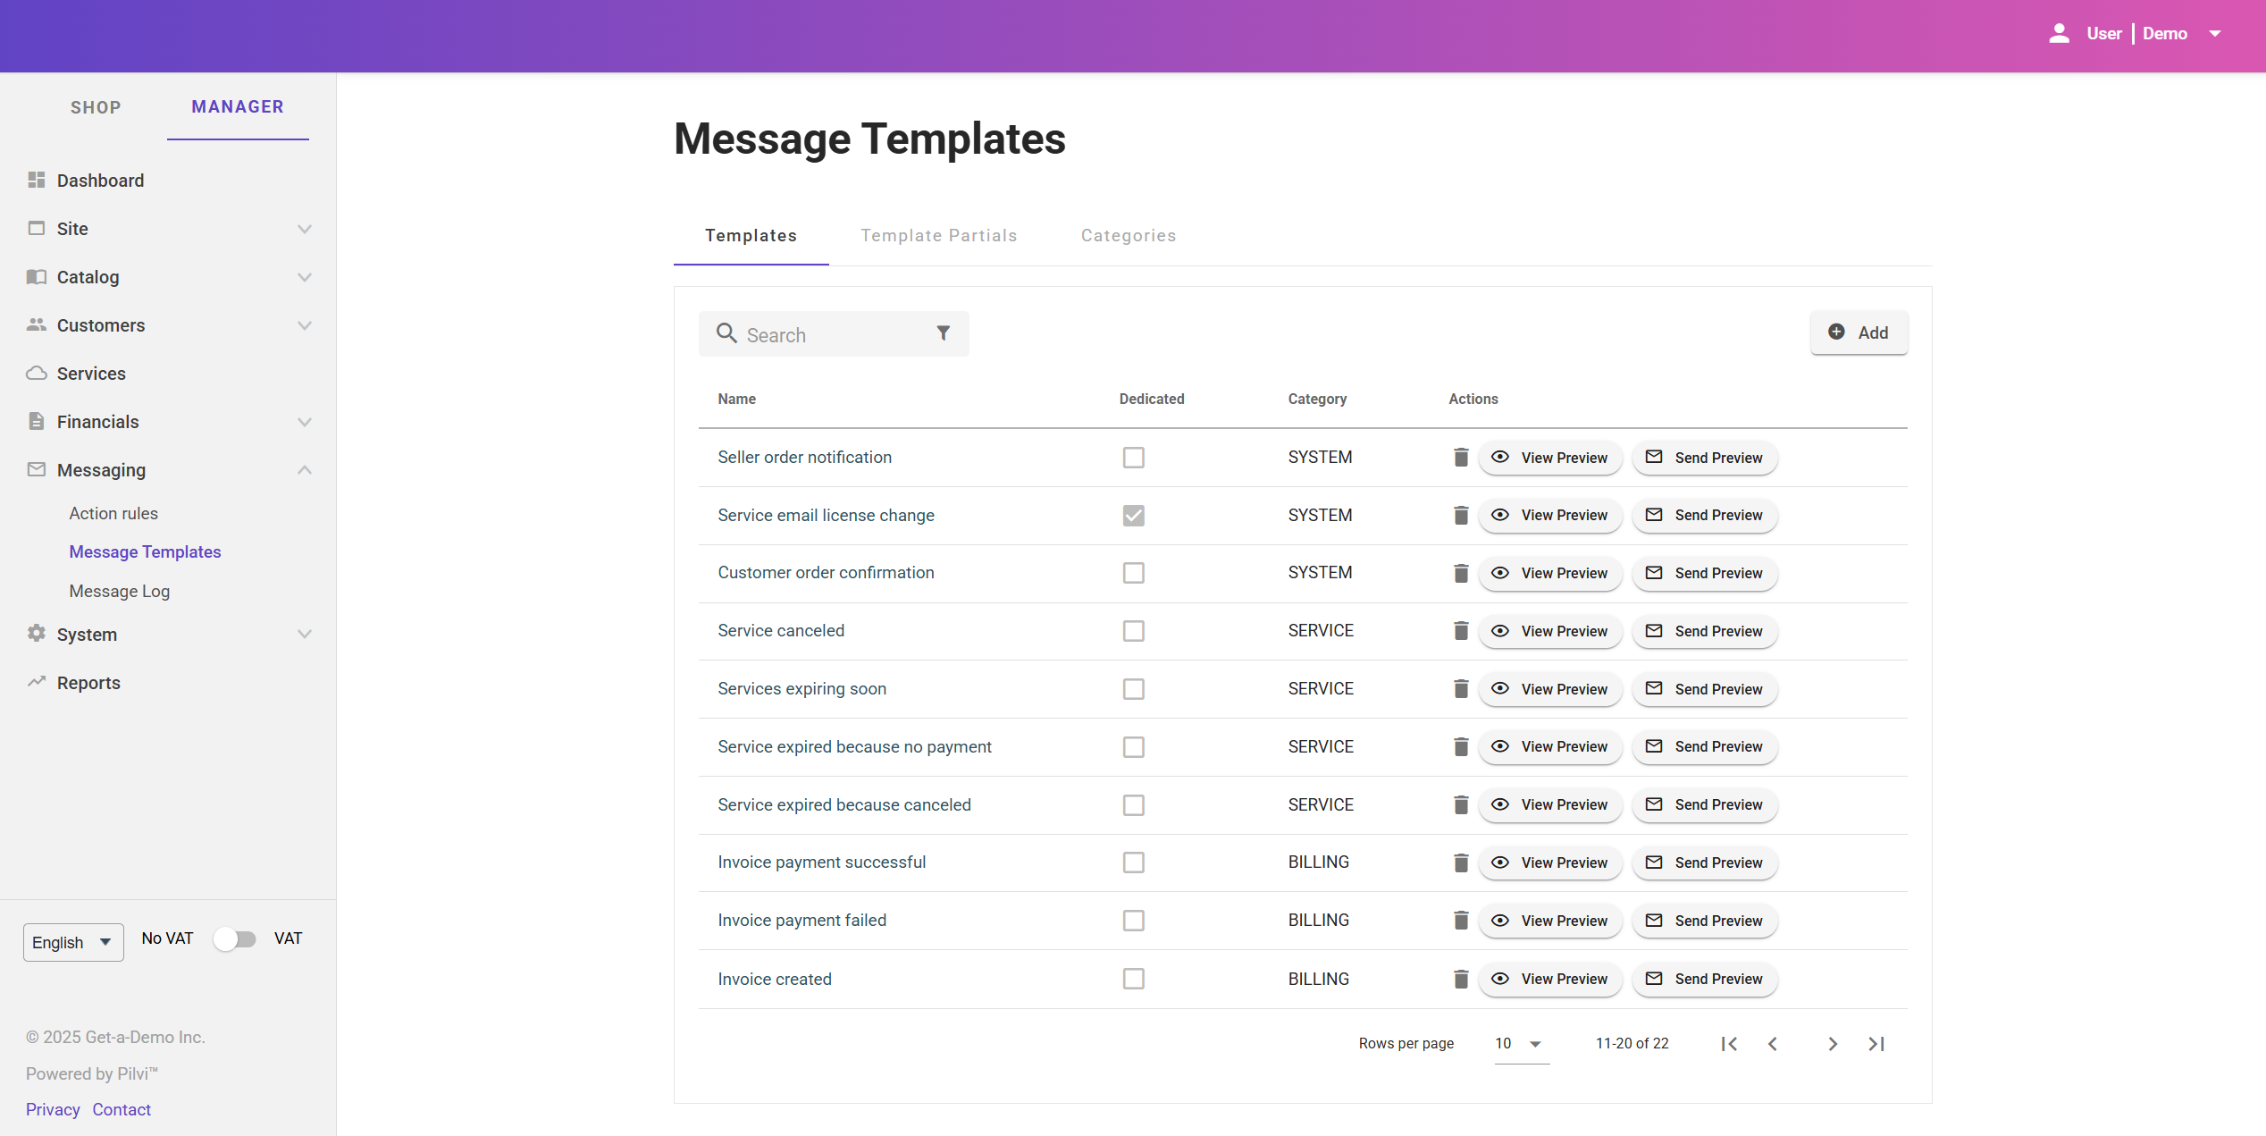
Task: Check Dedicated box for Seller order notification
Action: click(1133, 458)
